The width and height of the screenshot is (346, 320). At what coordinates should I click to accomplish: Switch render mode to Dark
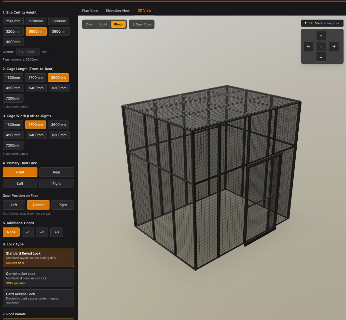tap(90, 24)
